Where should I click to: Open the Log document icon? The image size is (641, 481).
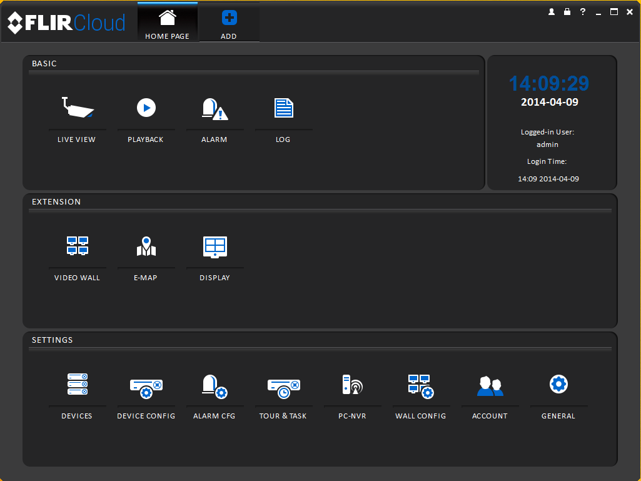284,108
